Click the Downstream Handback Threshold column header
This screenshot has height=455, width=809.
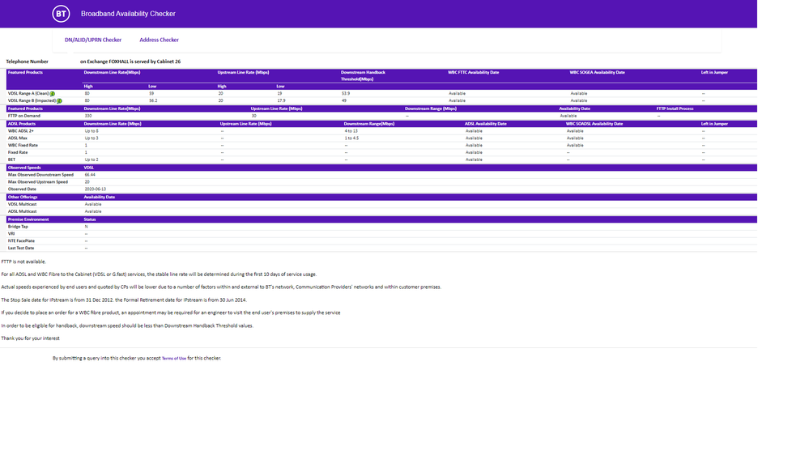tap(363, 75)
